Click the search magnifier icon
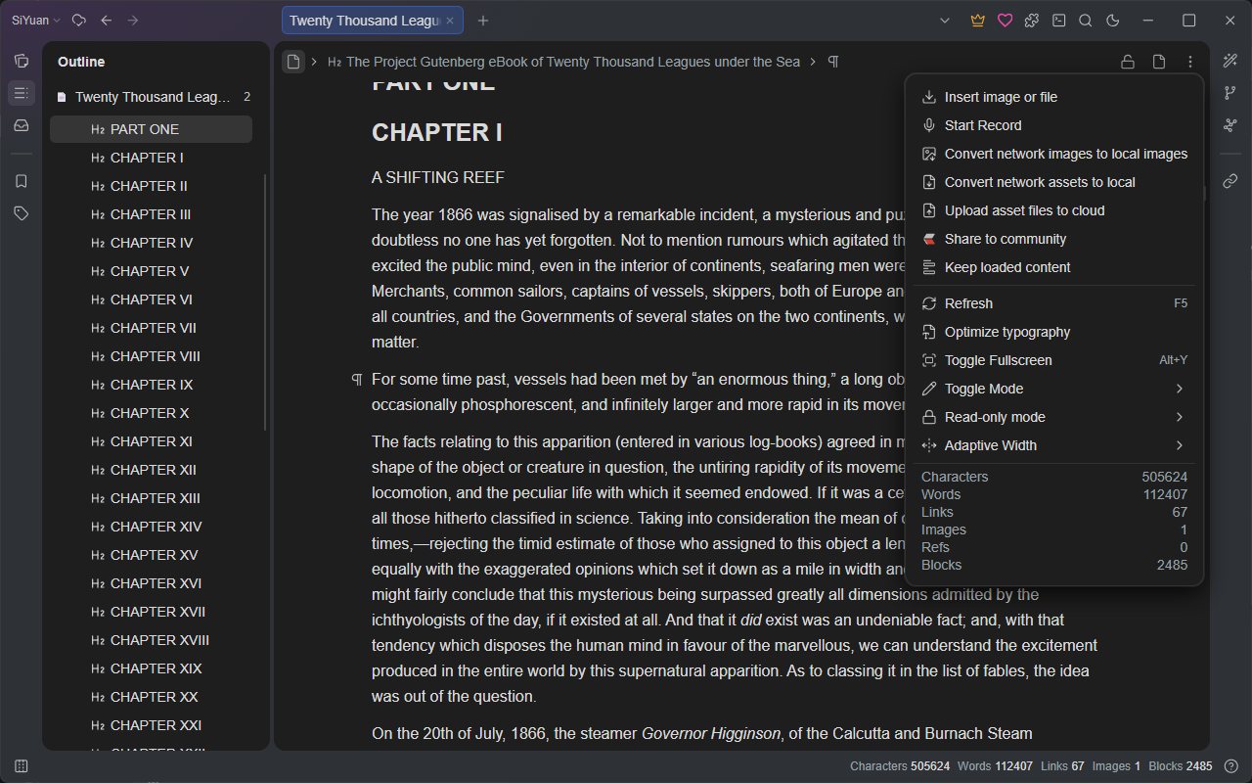 click(1086, 21)
